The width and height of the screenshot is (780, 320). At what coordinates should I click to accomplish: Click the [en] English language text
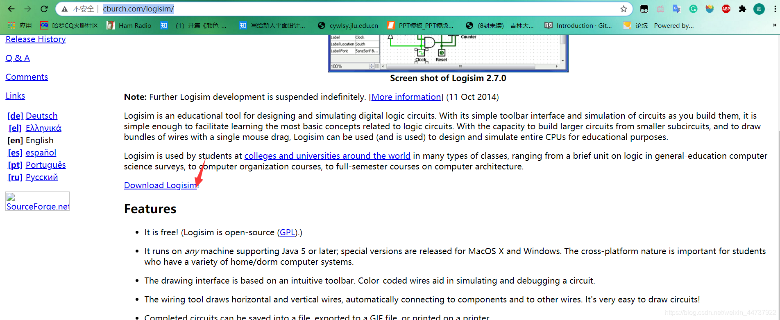click(31, 140)
